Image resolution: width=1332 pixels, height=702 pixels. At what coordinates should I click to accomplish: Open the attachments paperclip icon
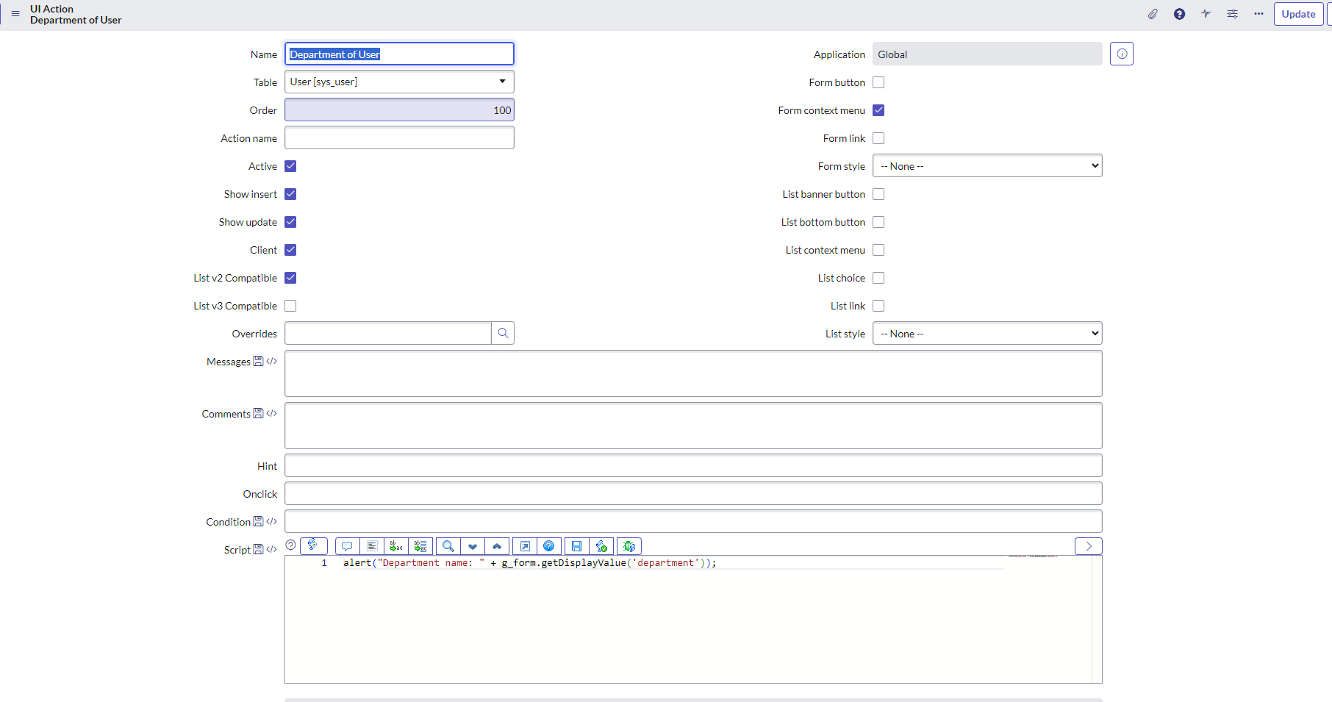pos(1153,14)
